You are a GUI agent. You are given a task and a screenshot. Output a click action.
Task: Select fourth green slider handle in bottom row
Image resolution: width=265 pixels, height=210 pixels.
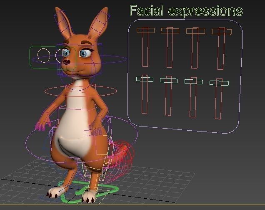219,83
